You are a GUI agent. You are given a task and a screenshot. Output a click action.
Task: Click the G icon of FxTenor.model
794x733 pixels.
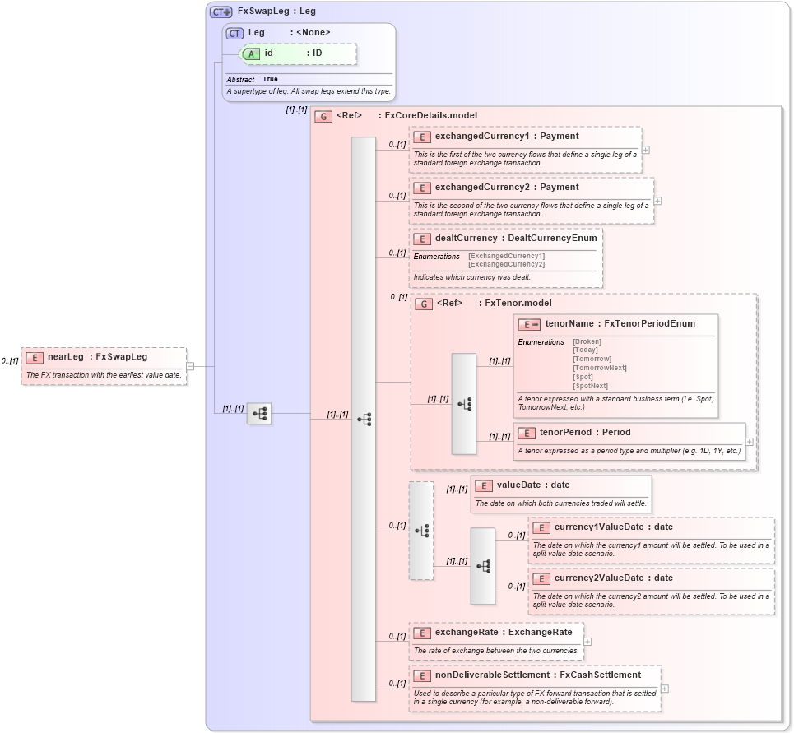(424, 304)
